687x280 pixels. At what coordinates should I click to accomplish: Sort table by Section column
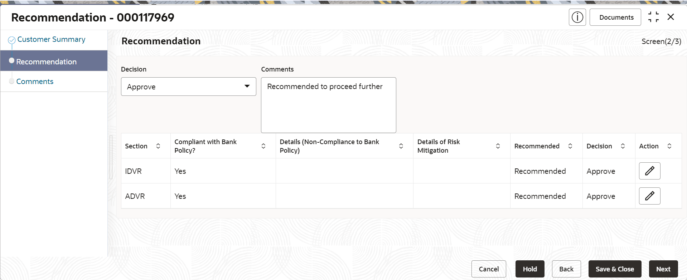click(x=158, y=146)
